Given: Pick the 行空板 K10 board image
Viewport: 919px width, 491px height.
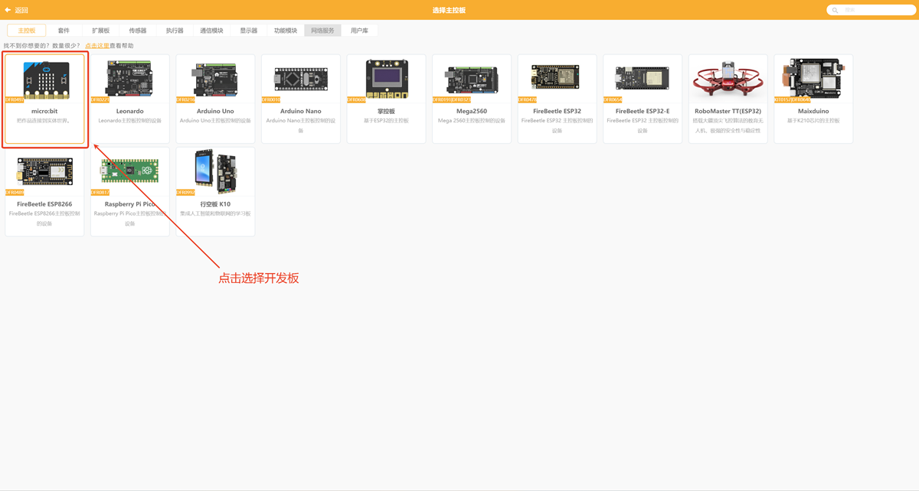Looking at the screenshot, I should [x=216, y=170].
